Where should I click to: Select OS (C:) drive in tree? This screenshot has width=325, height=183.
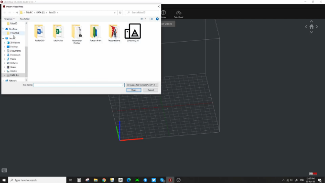tap(13, 71)
